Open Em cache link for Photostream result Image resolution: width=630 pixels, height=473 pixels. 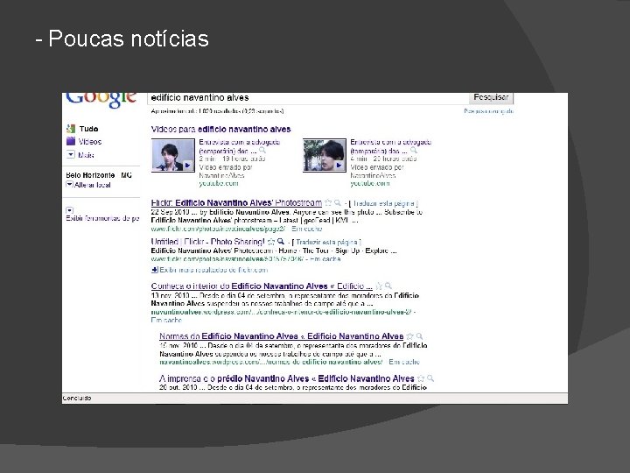(x=307, y=229)
